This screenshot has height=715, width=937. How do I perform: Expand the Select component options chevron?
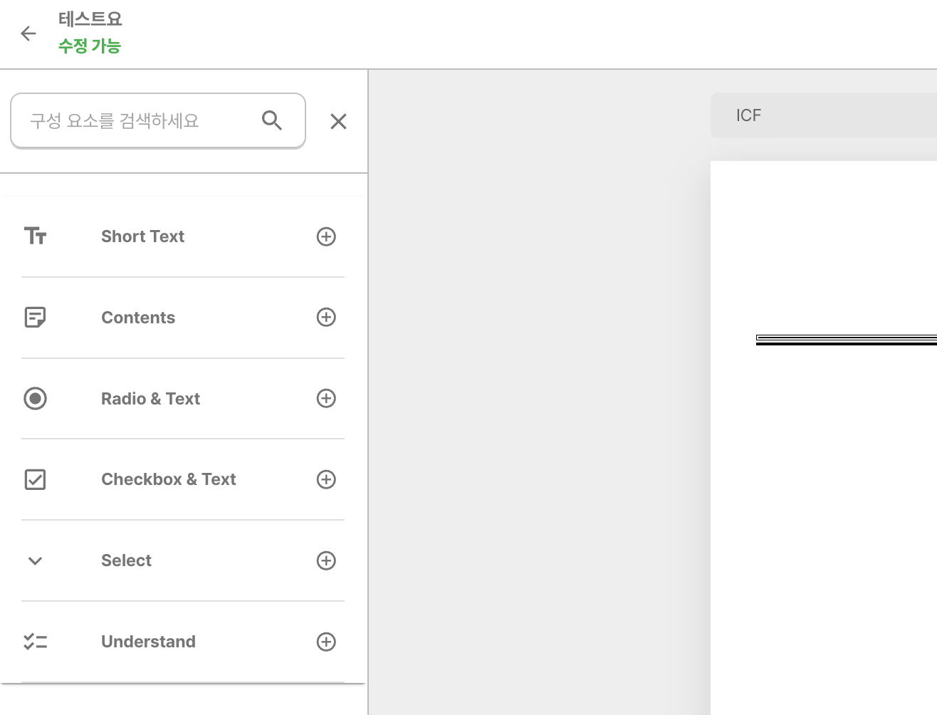(x=35, y=560)
